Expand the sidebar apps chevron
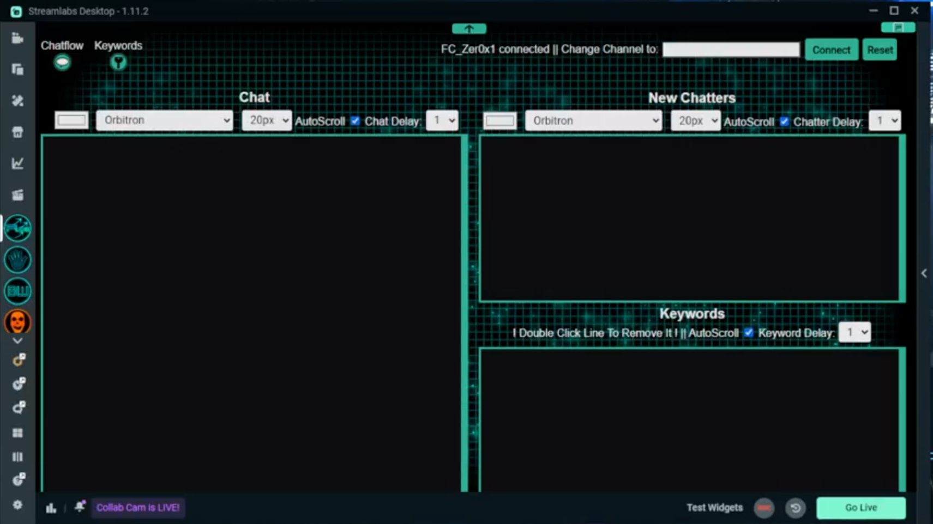This screenshot has width=933, height=524. [17, 341]
